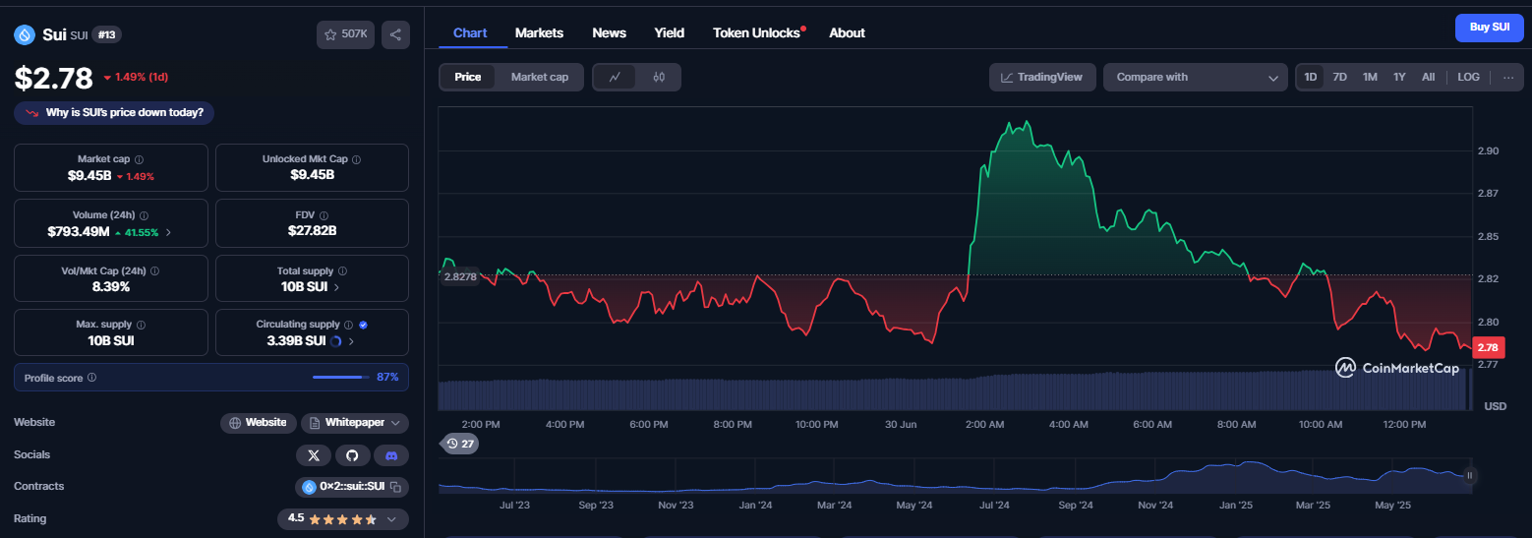Open more chart options ellipsis
The width and height of the screenshot is (1532, 538).
(1508, 77)
